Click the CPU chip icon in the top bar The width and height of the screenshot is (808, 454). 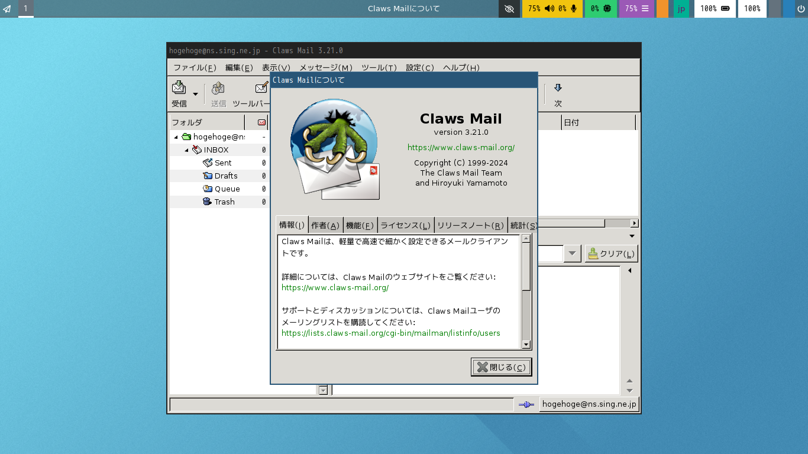(607, 9)
